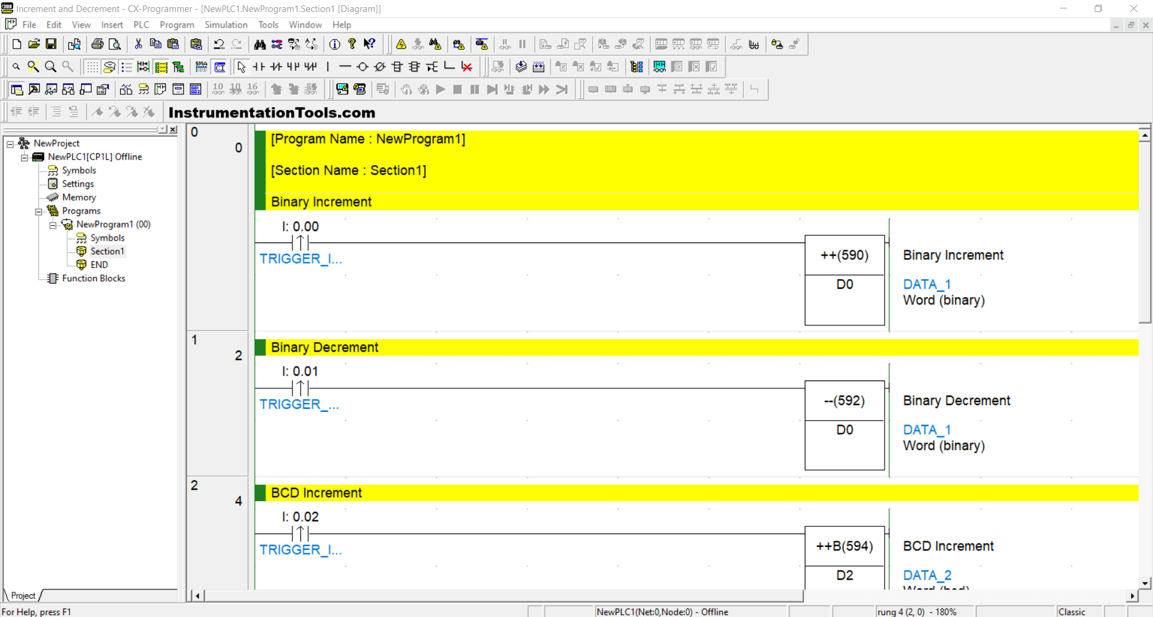Image resolution: width=1153 pixels, height=617 pixels.
Task: Click the Zoom In magnifier icon
Action: tap(50, 67)
